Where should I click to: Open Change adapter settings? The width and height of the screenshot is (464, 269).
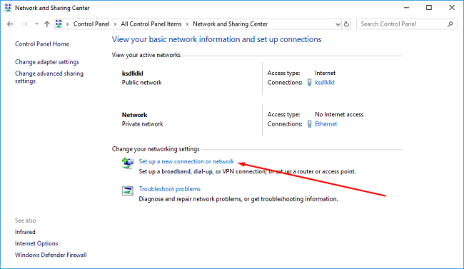pos(47,62)
